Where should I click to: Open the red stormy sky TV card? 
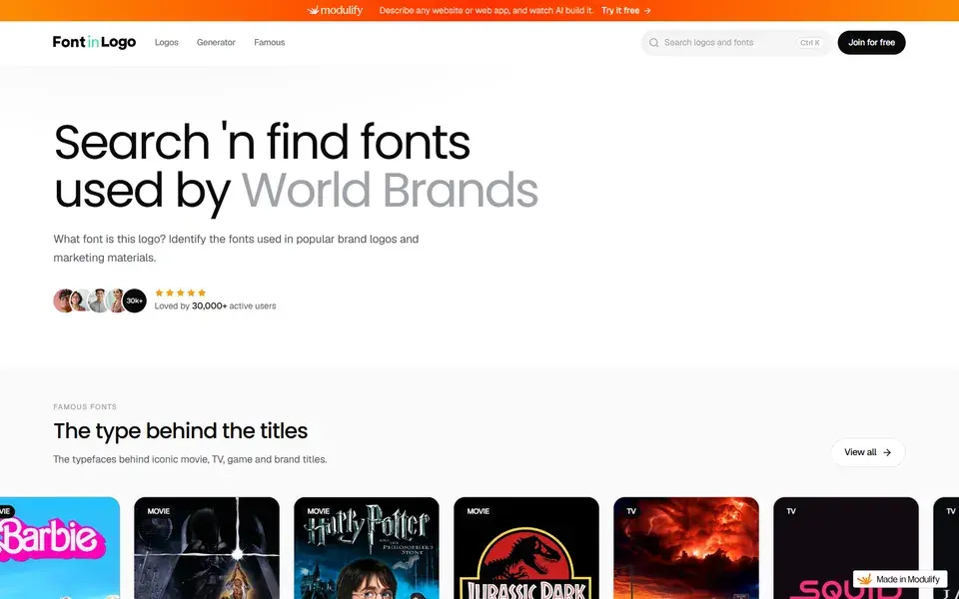click(x=686, y=548)
